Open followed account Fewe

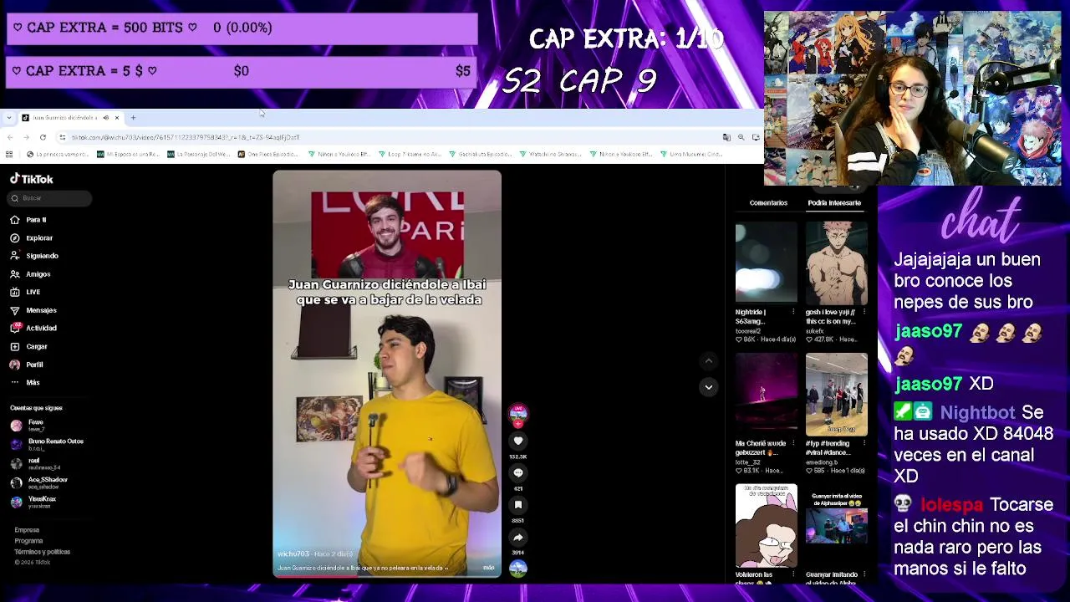coord(27,425)
